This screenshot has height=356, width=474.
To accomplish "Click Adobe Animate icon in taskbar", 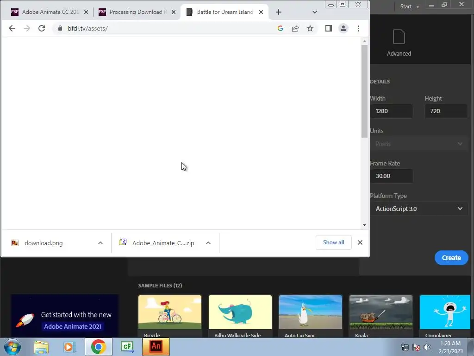I will coord(156,347).
